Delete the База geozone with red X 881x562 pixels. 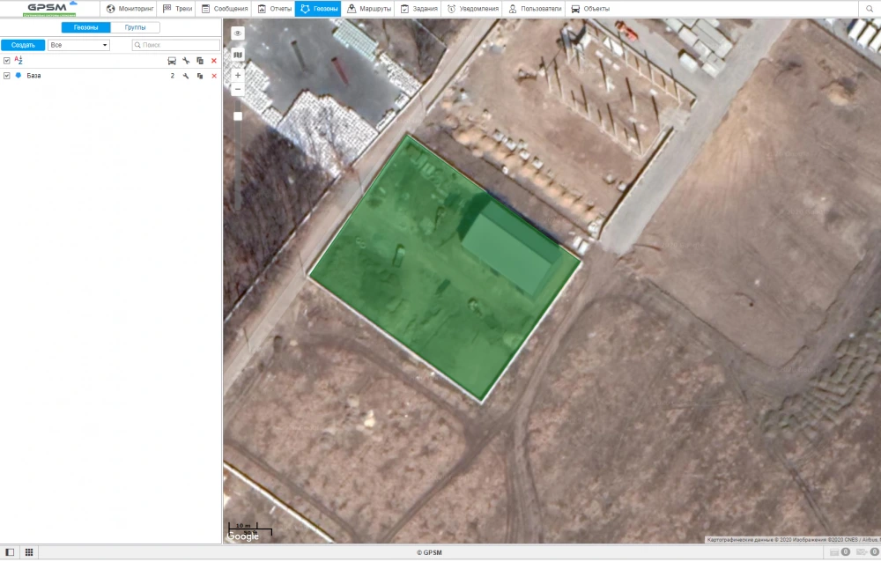[x=213, y=77]
